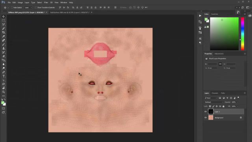
Task: Filter layers by adjustment layers icon
Action: tap(224, 98)
